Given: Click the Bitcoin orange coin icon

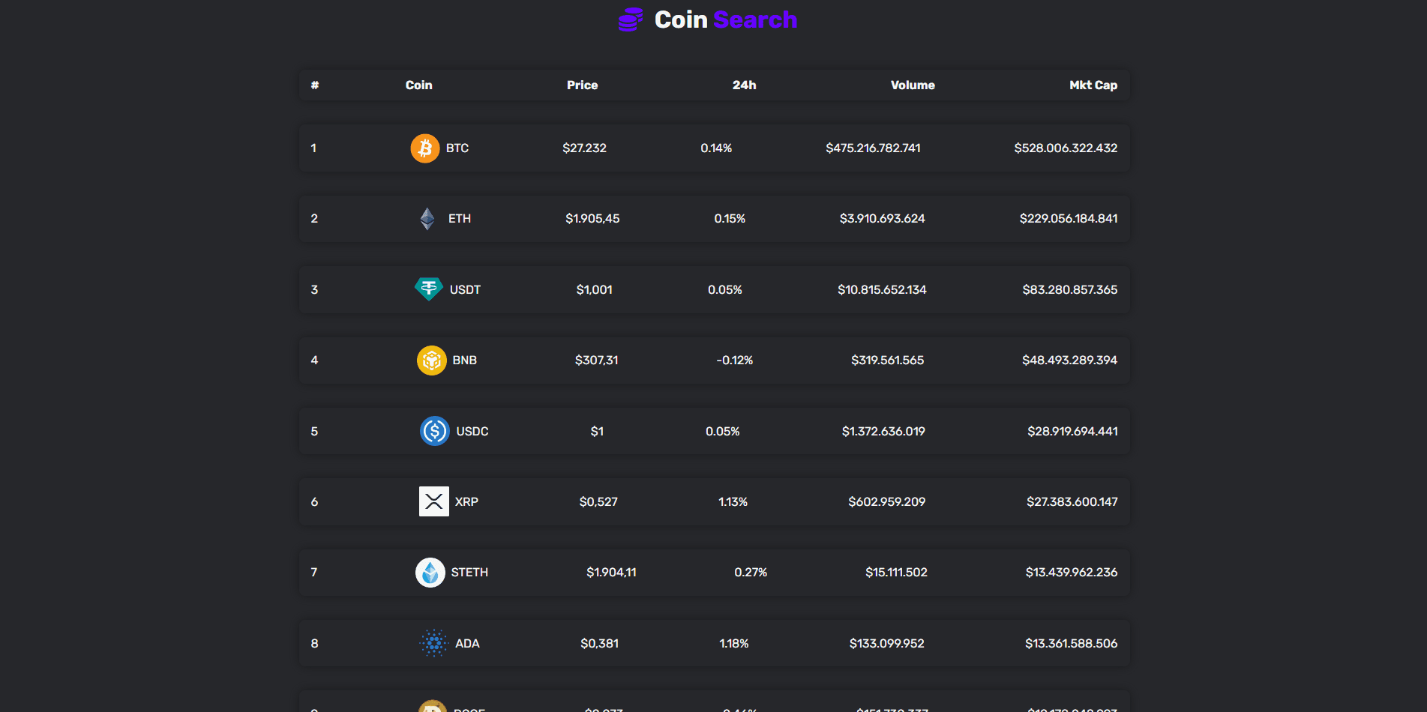Looking at the screenshot, I should 425,148.
